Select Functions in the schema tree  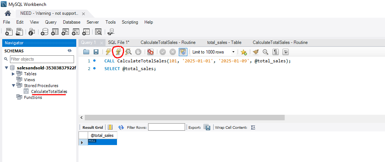(x=33, y=97)
